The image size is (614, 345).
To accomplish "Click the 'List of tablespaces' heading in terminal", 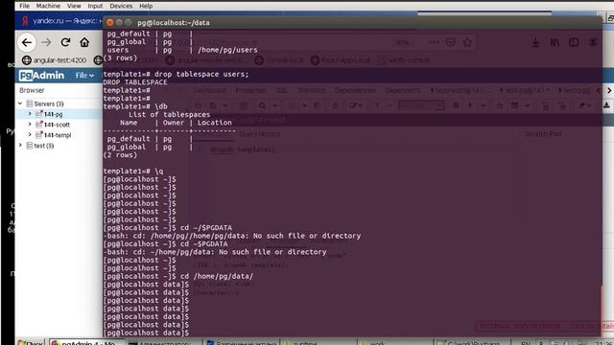I will point(170,115).
